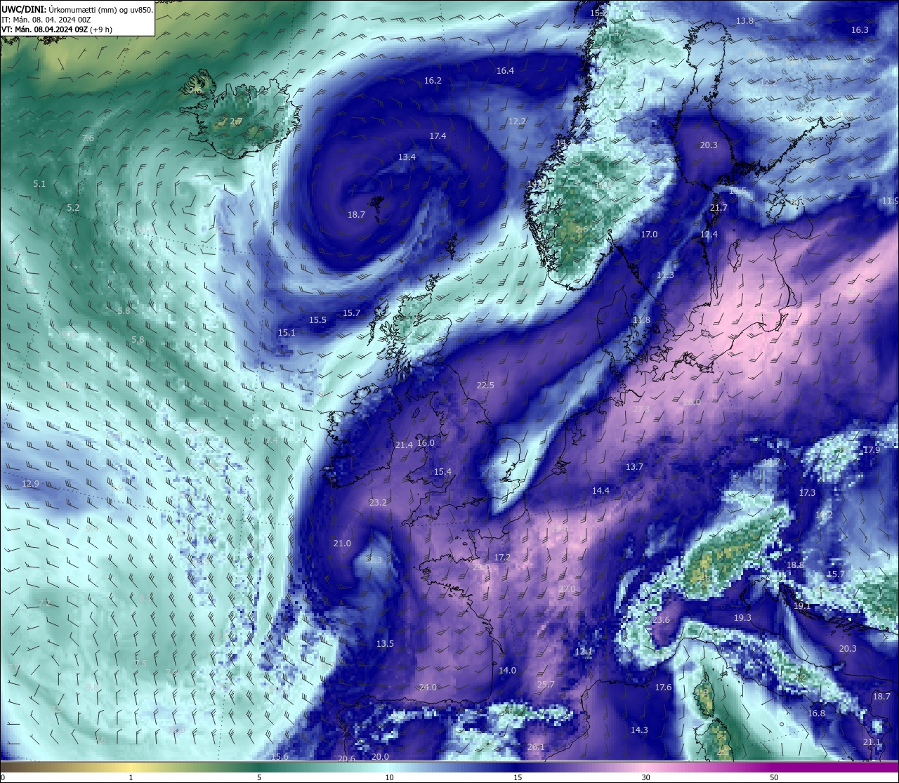Image resolution: width=899 pixels, height=783 pixels.
Task: Click the 30 label on the color scale
Action: [645, 777]
